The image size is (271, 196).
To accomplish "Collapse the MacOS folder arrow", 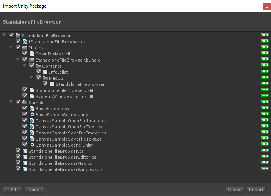I will 31,78.
